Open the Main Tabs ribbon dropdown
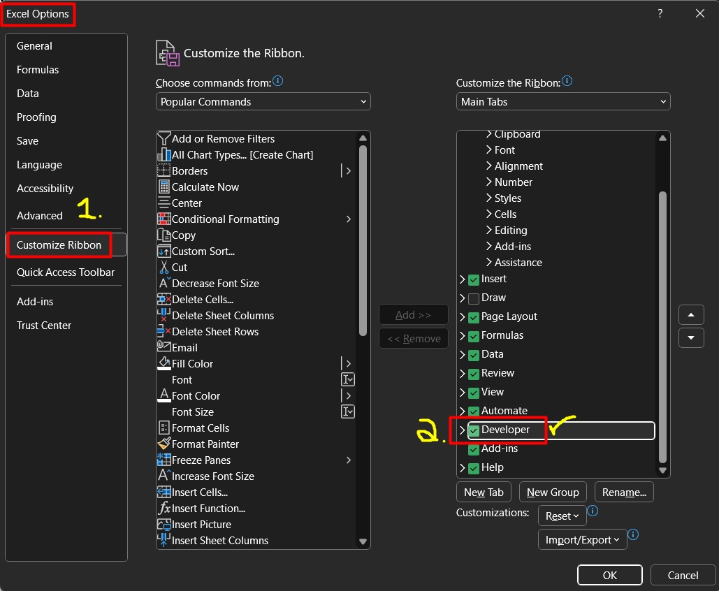The height and width of the screenshot is (591, 719). click(563, 101)
